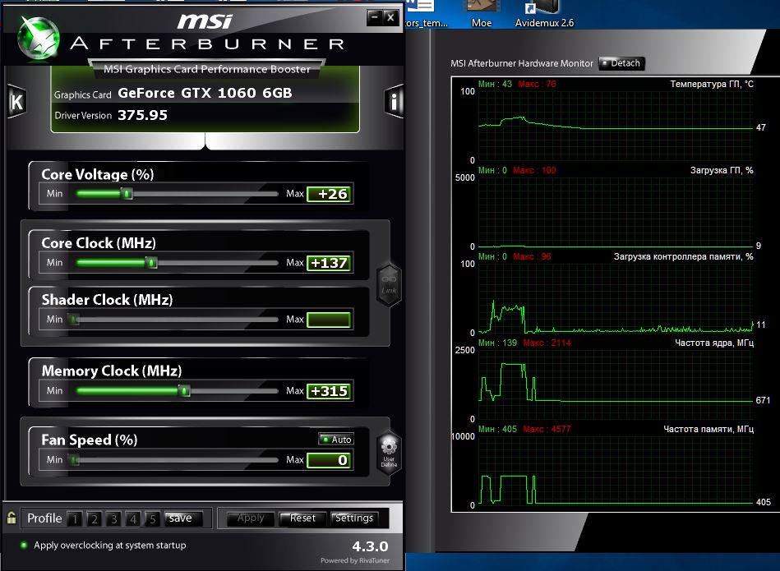Select profile slot 2
This screenshot has width=780, height=571.
pyautogui.click(x=94, y=518)
